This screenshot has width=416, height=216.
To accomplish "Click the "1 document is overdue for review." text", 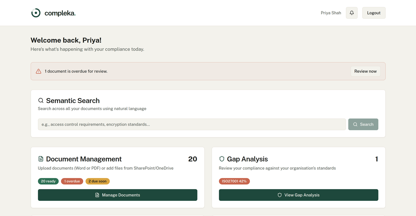I will click(x=76, y=71).
